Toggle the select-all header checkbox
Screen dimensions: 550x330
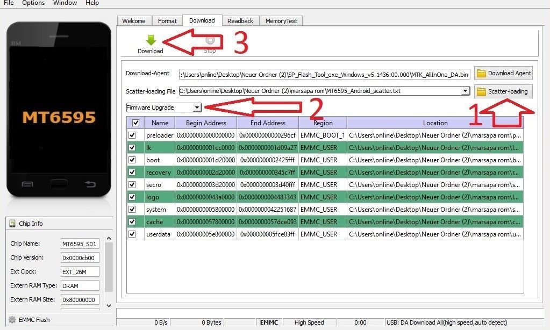click(135, 123)
